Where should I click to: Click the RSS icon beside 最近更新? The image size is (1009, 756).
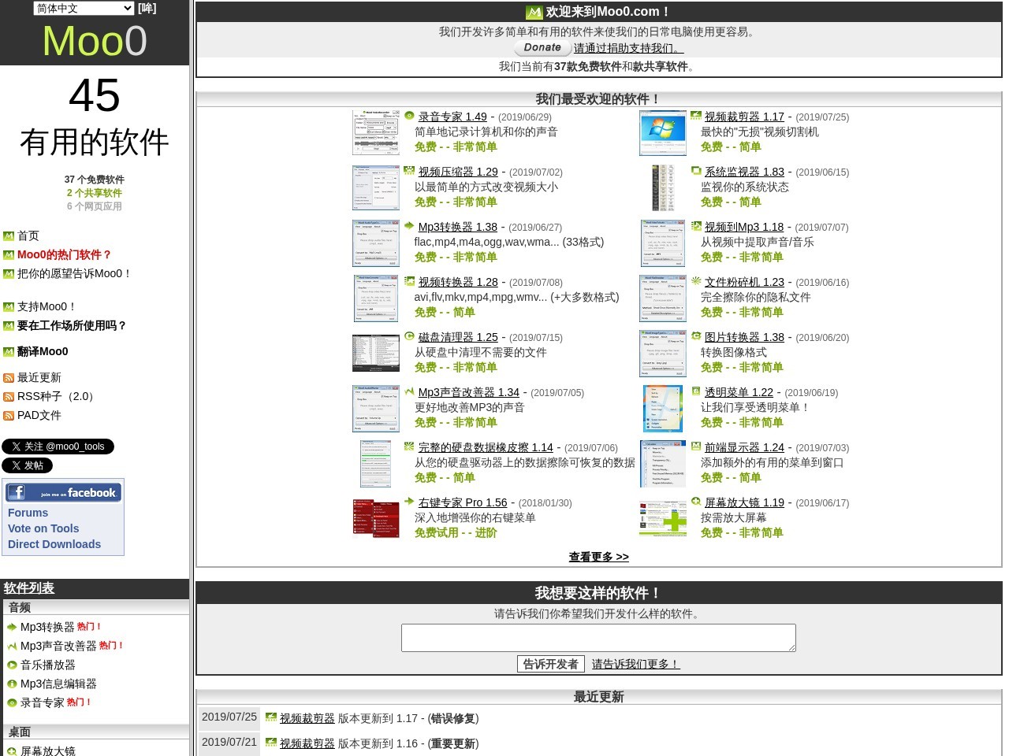coord(9,378)
